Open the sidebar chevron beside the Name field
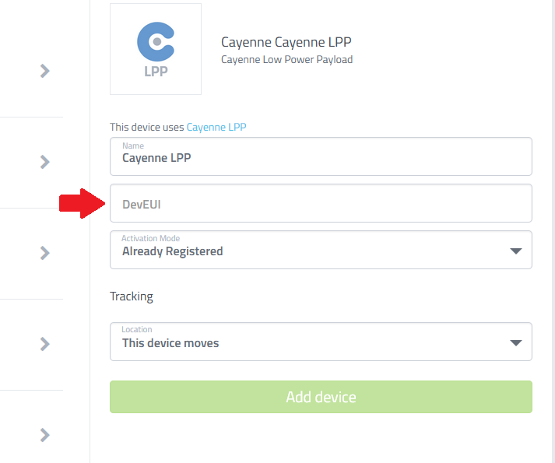 pyautogui.click(x=44, y=162)
